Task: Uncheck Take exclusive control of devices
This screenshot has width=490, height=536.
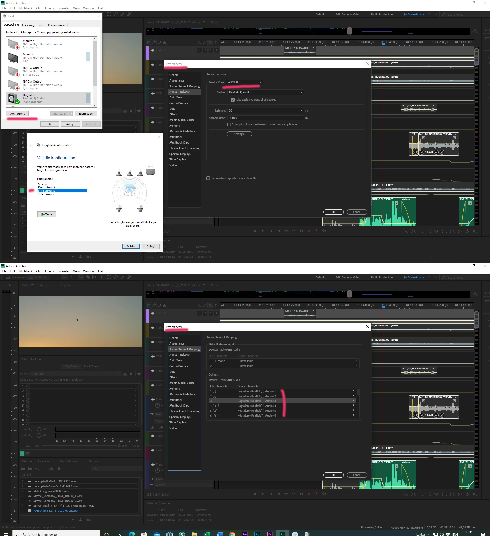Action: coord(233,100)
